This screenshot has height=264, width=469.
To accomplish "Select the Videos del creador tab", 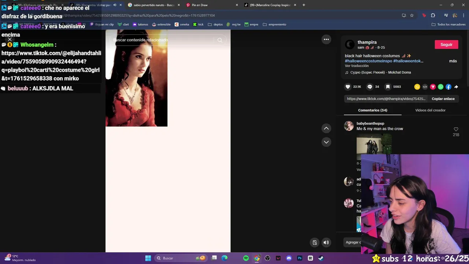I will pyautogui.click(x=430, y=110).
